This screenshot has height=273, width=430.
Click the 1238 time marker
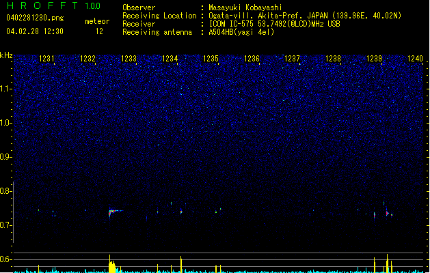333,59
